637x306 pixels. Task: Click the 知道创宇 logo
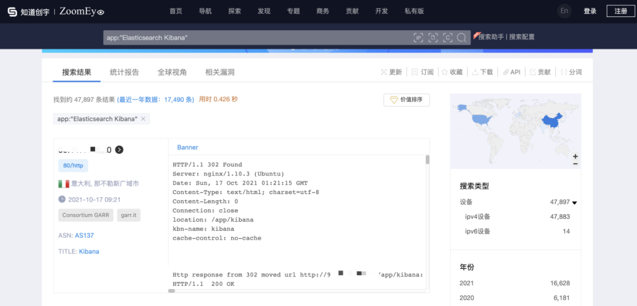28,12
